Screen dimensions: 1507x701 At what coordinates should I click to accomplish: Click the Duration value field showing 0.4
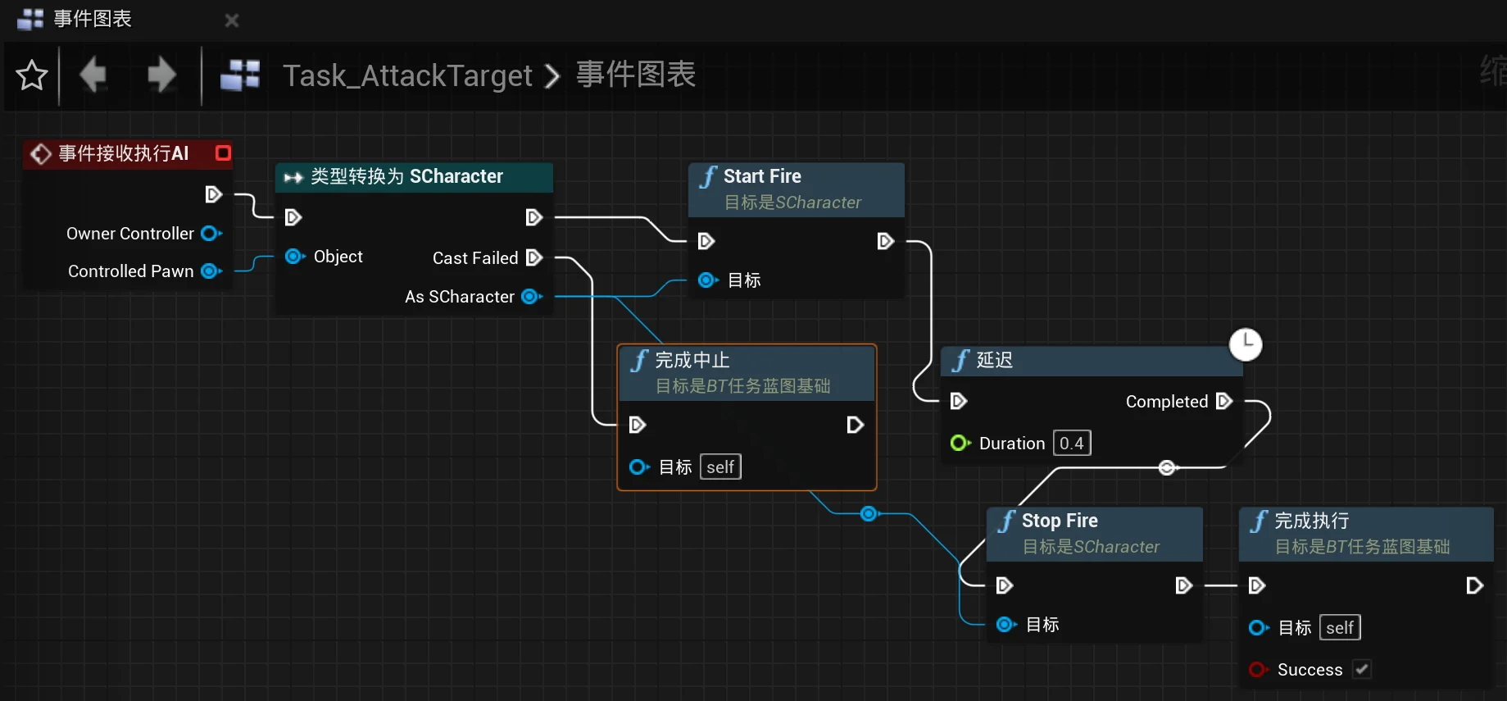click(x=1072, y=443)
